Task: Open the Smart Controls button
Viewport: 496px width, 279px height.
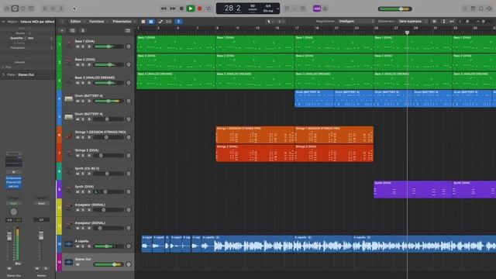Action: tap(45, 9)
